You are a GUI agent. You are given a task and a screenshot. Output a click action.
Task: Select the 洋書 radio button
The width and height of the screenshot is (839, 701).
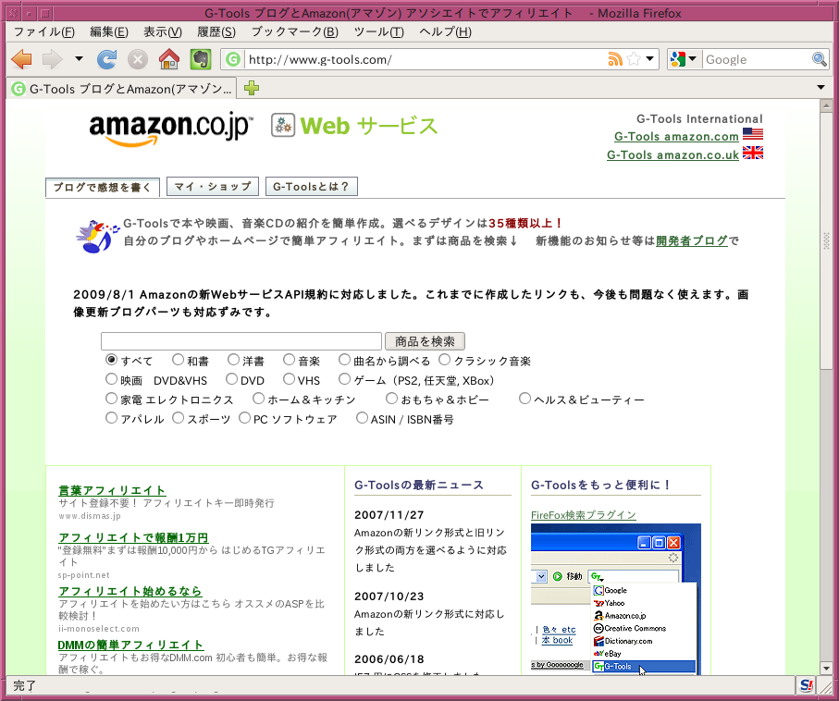click(233, 360)
